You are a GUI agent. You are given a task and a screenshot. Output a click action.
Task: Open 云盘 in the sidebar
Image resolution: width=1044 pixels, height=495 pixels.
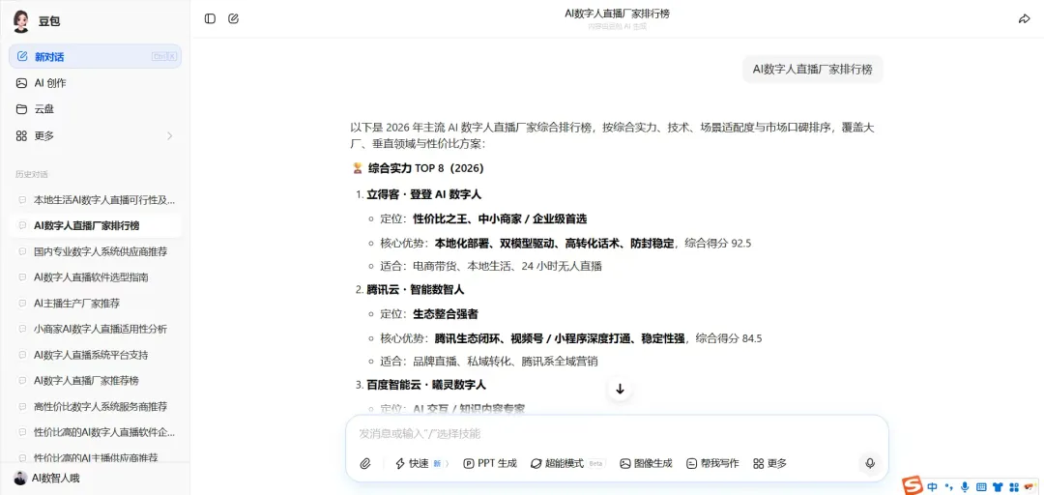tap(95, 109)
